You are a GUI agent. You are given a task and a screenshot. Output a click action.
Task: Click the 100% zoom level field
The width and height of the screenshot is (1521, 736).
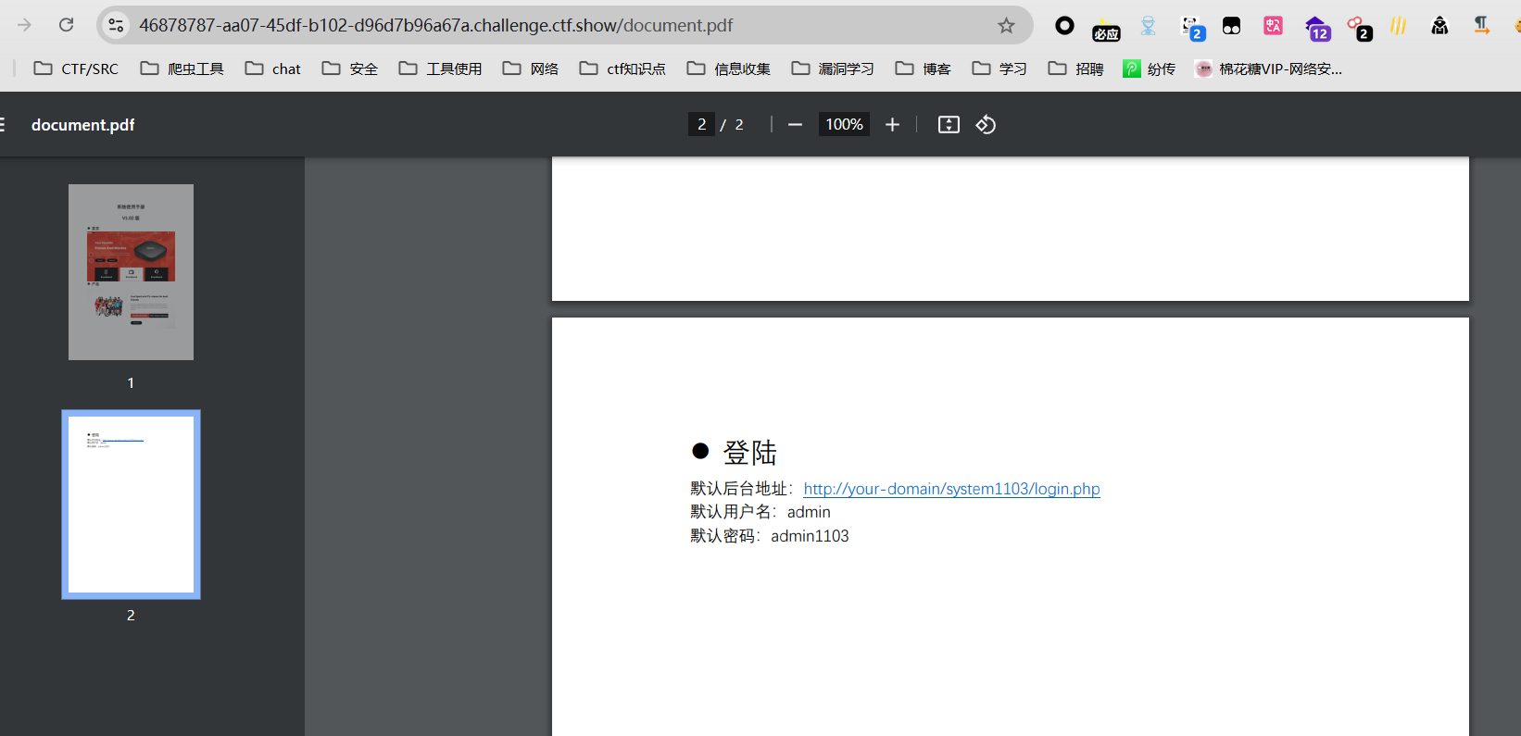[844, 124]
